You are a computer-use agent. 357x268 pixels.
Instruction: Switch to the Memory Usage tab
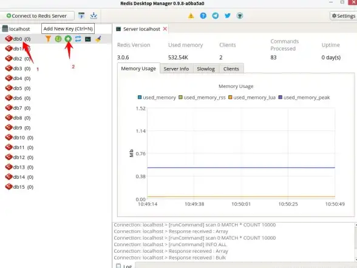[138, 69]
